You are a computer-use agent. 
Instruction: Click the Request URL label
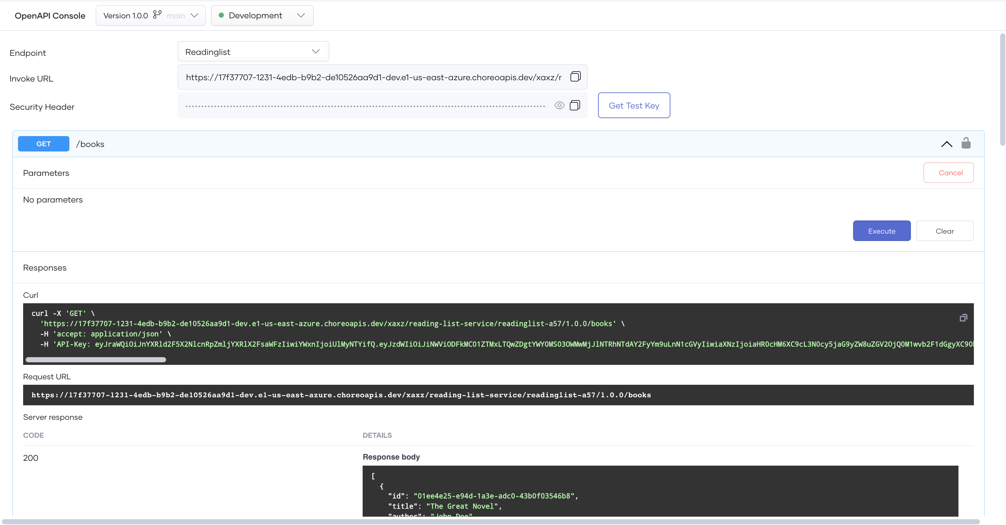[x=47, y=377]
